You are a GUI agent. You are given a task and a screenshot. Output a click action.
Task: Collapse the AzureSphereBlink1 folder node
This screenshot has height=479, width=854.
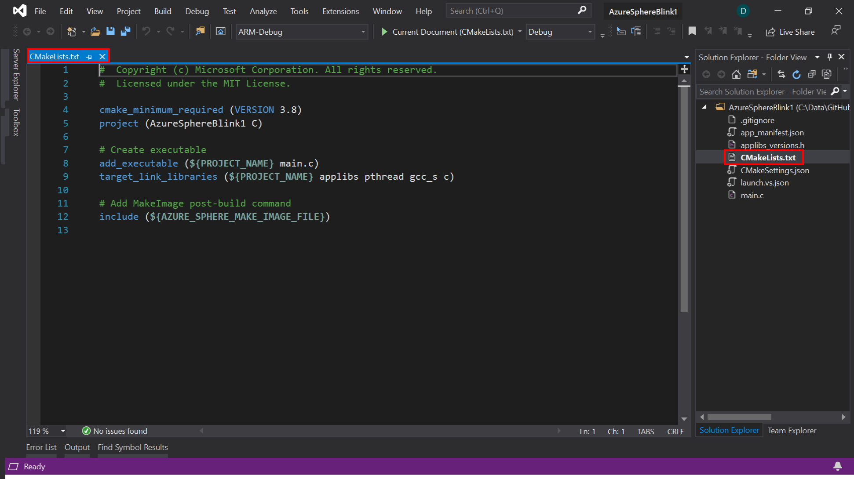click(704, 107)
